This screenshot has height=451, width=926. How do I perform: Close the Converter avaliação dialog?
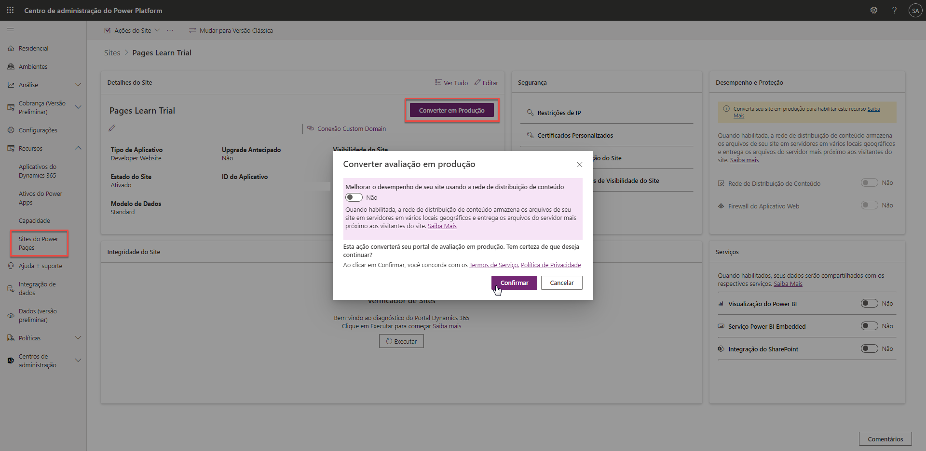580,165
